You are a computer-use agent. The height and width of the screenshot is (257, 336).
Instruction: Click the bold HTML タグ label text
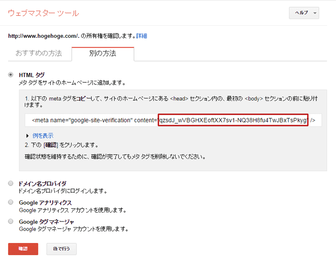(x=32, y=75)
